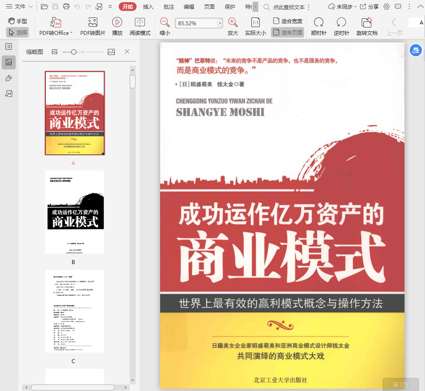Switch to the 插入 tab
Viewport: 425px width, 391px height.
[x=148, y=7]
